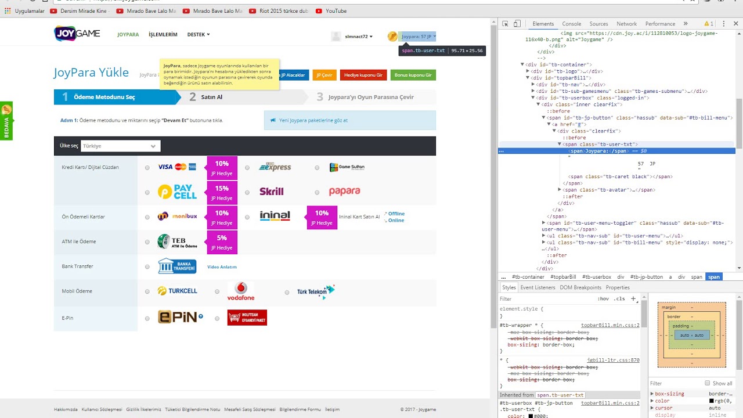The width and height of the screenshot is (743, 418).
Task: Expand the div id tb-nav node
Action: [x=533, y=84]
